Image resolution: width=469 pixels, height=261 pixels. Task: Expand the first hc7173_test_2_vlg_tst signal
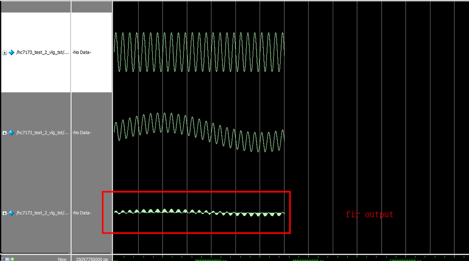pyautogui.click(x=5, y=53)
